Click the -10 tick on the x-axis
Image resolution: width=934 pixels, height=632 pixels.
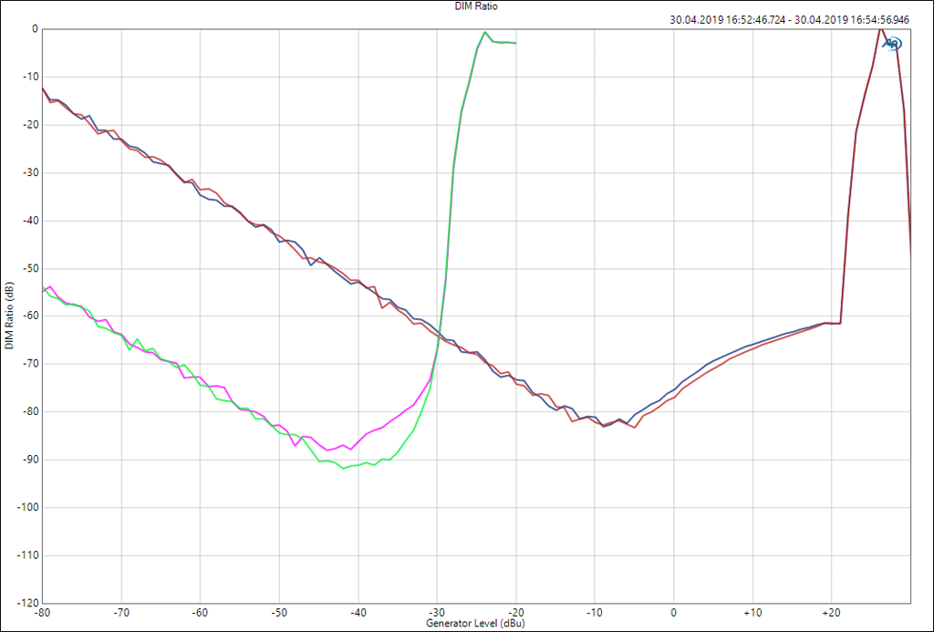pyautogui.click(x=595, y=612)
